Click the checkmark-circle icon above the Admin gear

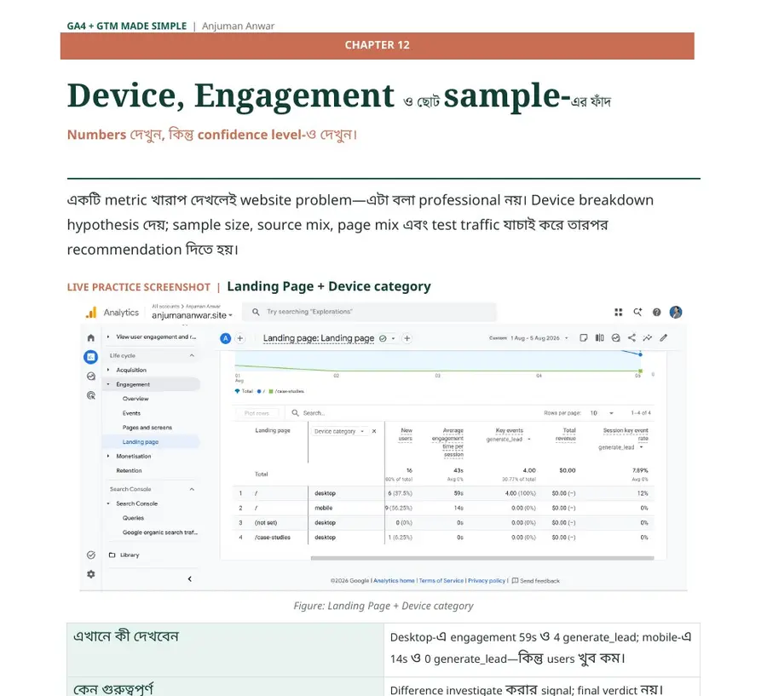91,555
